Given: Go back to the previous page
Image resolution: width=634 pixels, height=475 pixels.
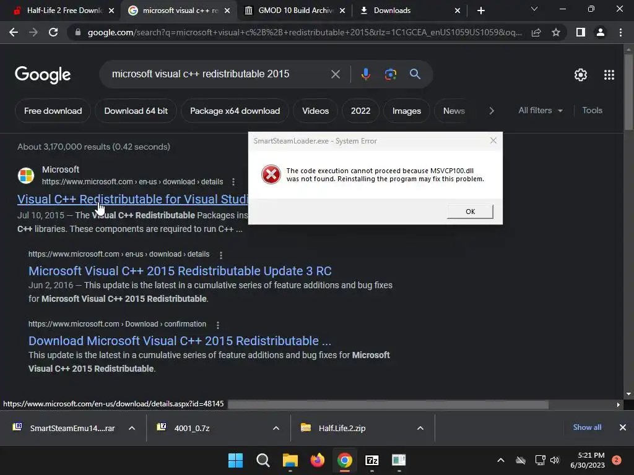Looking at the screenshot, I should click(x=14, y=32).
